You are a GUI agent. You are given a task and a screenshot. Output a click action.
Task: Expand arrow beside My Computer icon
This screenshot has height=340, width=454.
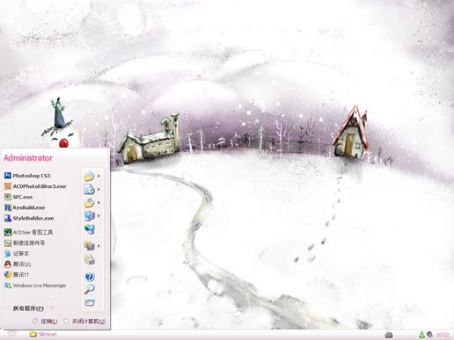[99, 216]
